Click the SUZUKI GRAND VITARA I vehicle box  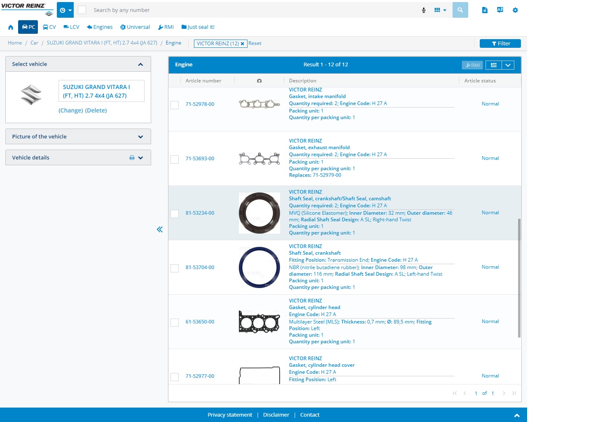click(101, 91)
